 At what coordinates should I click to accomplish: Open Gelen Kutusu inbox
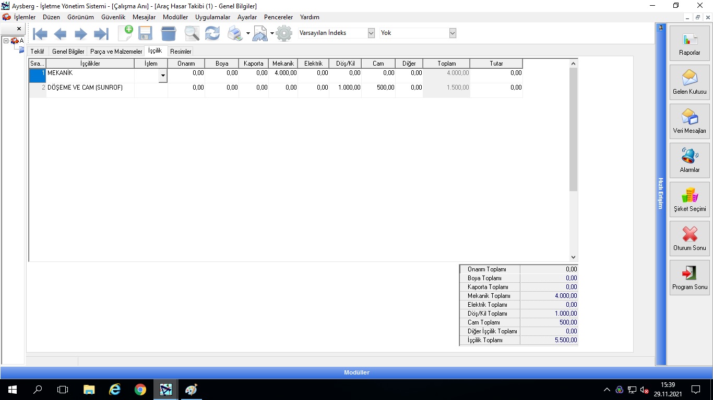click(690, 82)
